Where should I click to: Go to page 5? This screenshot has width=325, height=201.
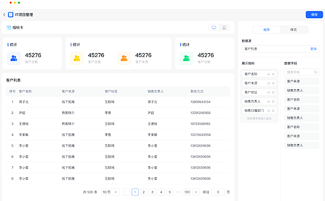[170, 192]
